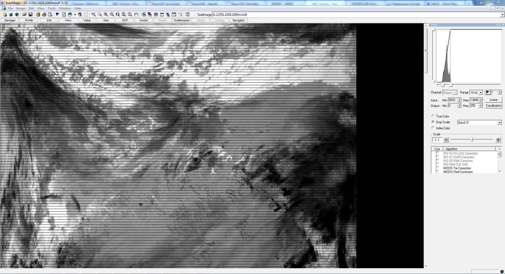The image size is (505, 274).
Task: Click the Input Max spinner arrows
Action: click(481, 100)
